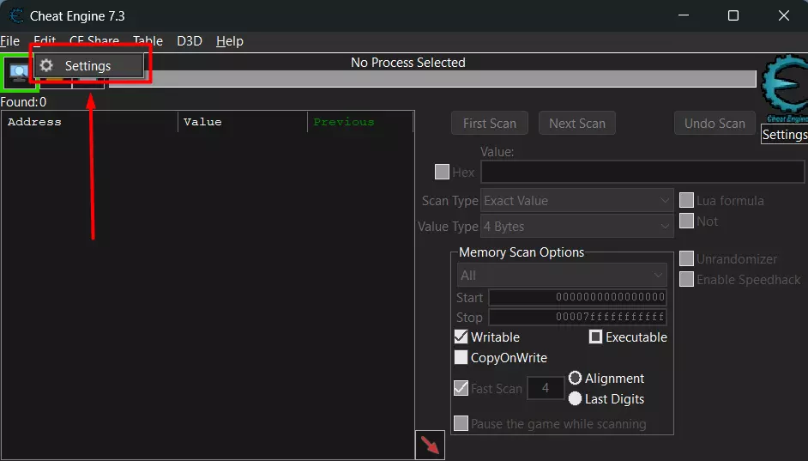Toggle the Not checkbox

pyautogui.click(x=686, y=221)
